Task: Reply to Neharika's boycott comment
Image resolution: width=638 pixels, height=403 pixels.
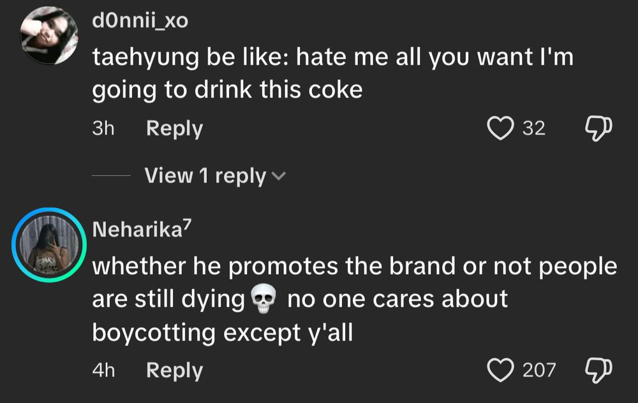Action: click(x=174, y=369)
